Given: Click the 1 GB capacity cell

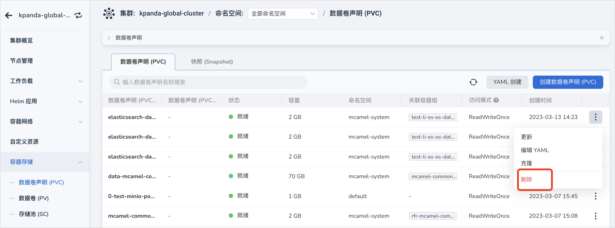Looking at the screenshot, I should click(295, 196).
